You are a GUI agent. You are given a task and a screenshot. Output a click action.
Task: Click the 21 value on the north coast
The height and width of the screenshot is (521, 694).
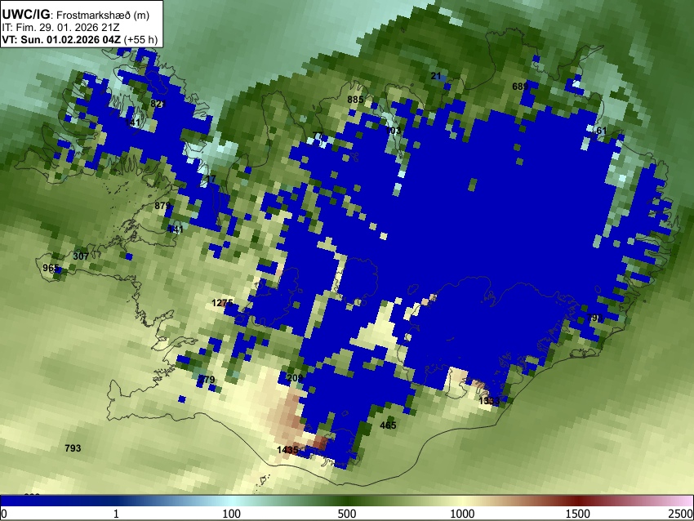coord(436,76)
